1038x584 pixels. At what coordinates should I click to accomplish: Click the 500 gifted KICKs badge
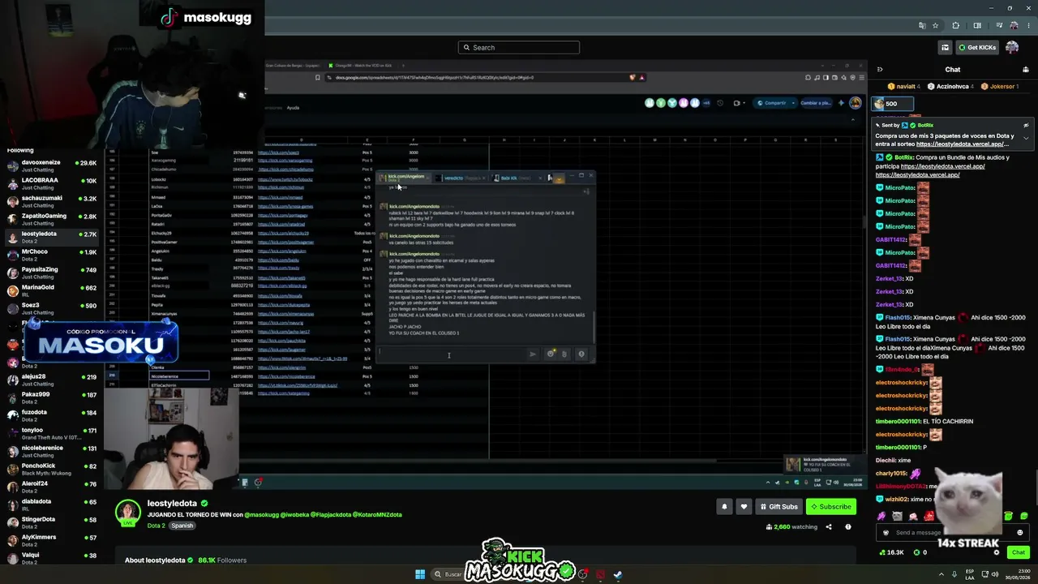[x=892, y=104]
